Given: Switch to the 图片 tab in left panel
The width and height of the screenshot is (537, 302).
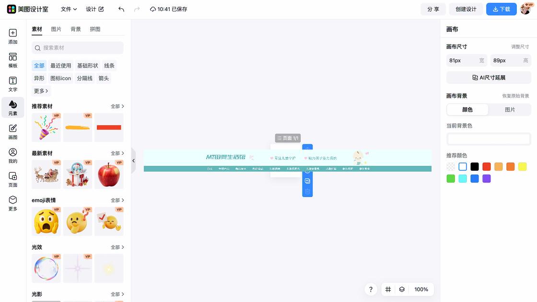Looking at the screenshot, I should pos(56,29).
